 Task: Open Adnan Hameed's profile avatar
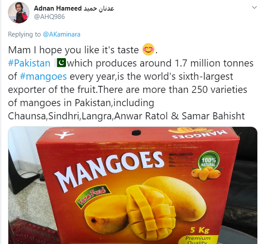[18, 13]
